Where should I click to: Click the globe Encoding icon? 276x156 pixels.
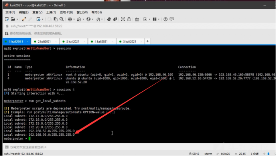tap(89, 19)
